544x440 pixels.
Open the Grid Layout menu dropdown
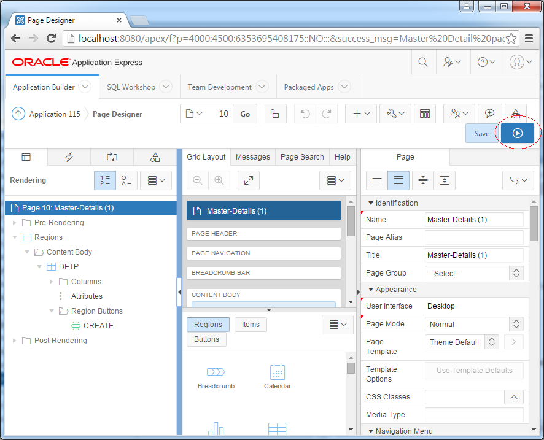coord(335,180)
